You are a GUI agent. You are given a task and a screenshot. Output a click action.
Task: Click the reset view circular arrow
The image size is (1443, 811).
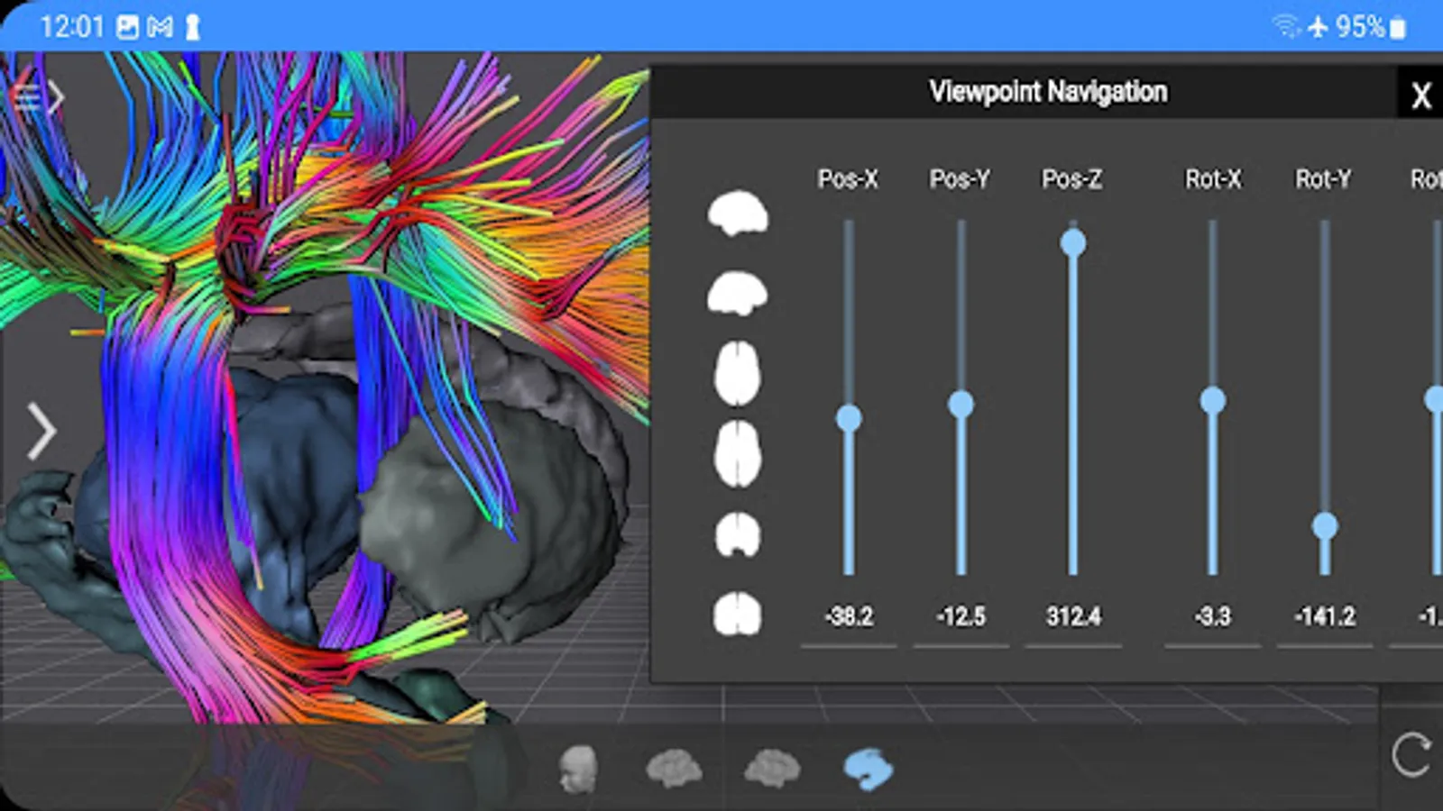tap(1411, 755)
